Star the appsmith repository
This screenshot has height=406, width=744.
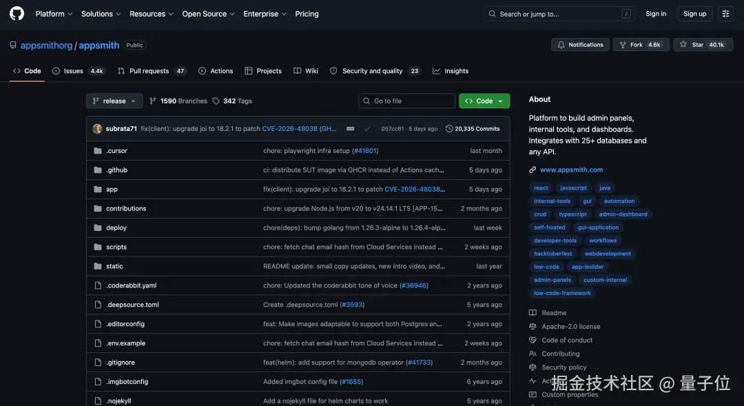[703, 45]
